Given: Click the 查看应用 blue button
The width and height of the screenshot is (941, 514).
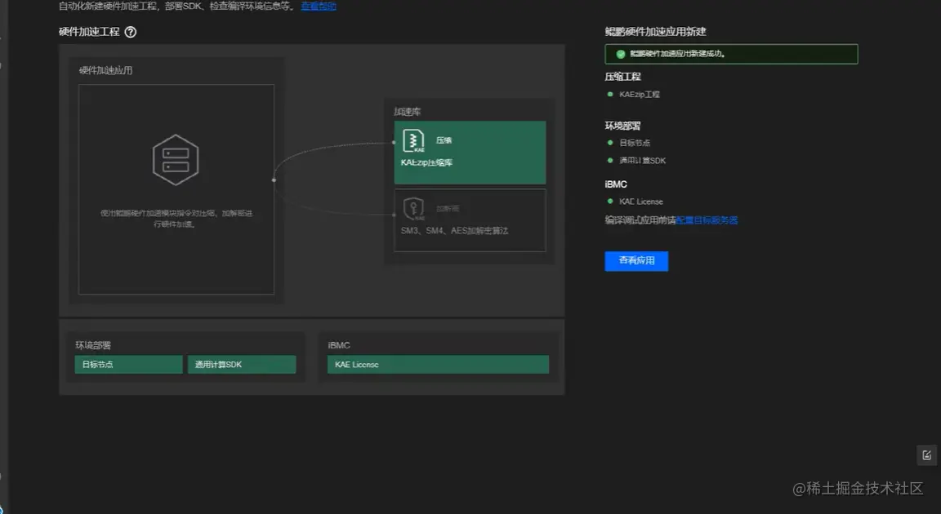Looking at the screenshot, I should click(636, 260).
